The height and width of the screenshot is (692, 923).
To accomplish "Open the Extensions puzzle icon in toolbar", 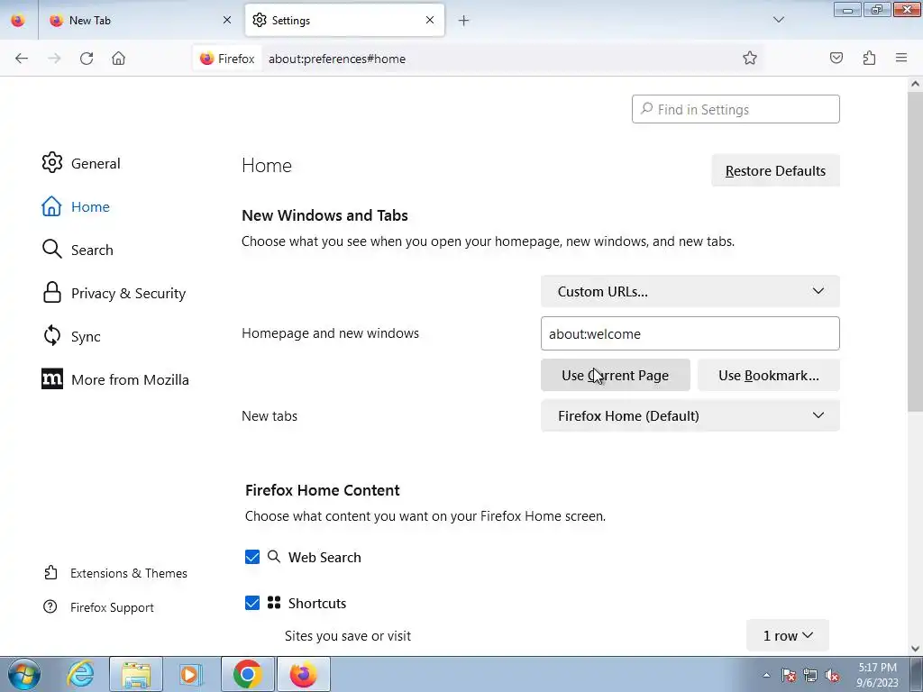I will (869, 59).
